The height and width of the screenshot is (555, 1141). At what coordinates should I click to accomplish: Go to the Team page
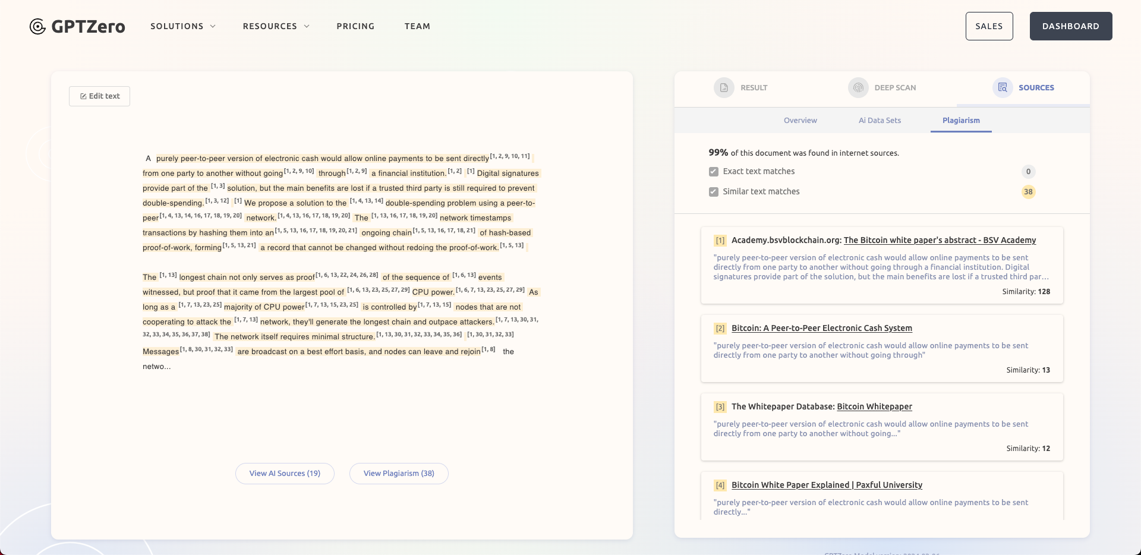tap(417, 26)
